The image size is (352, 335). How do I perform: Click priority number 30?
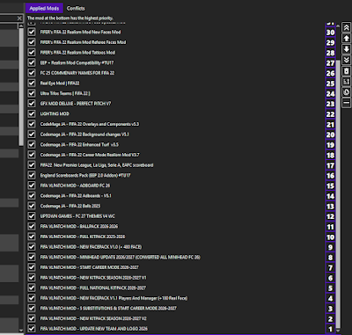coord(331,33)
